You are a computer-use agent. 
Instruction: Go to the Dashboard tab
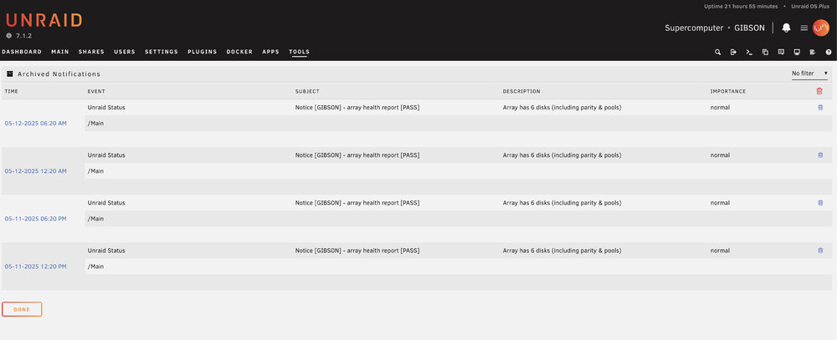[22, 52]
